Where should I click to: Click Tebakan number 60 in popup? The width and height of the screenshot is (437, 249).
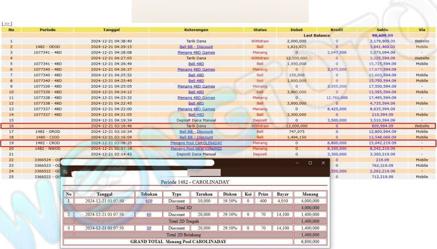[149, 215]
